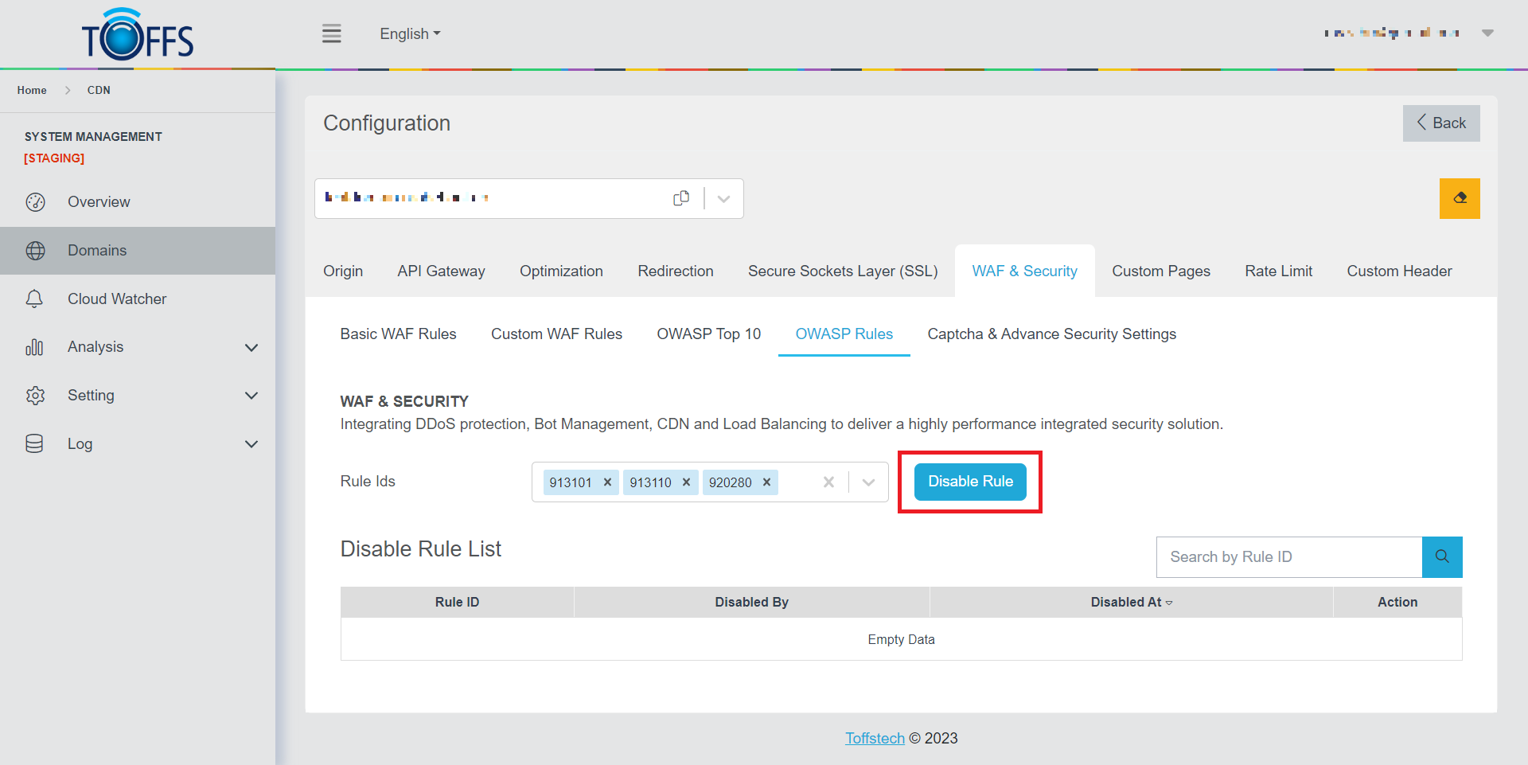Remove rule 913110 tag
Viewport: 1528px width, 765px height.
686,482
